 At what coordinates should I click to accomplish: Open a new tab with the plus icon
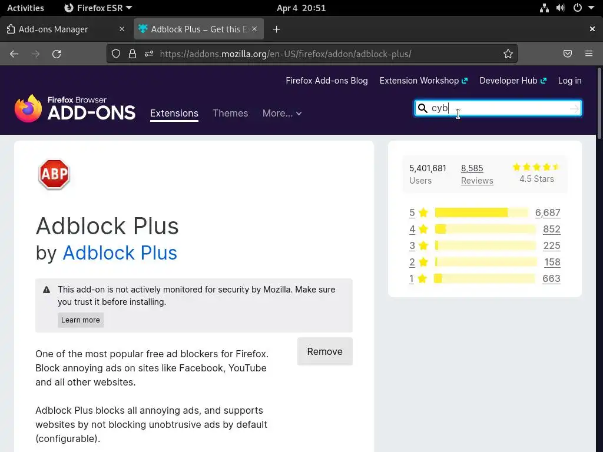coord(277,29)
